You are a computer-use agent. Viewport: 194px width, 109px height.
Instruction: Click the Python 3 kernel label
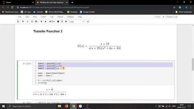(x=170, y=17)
